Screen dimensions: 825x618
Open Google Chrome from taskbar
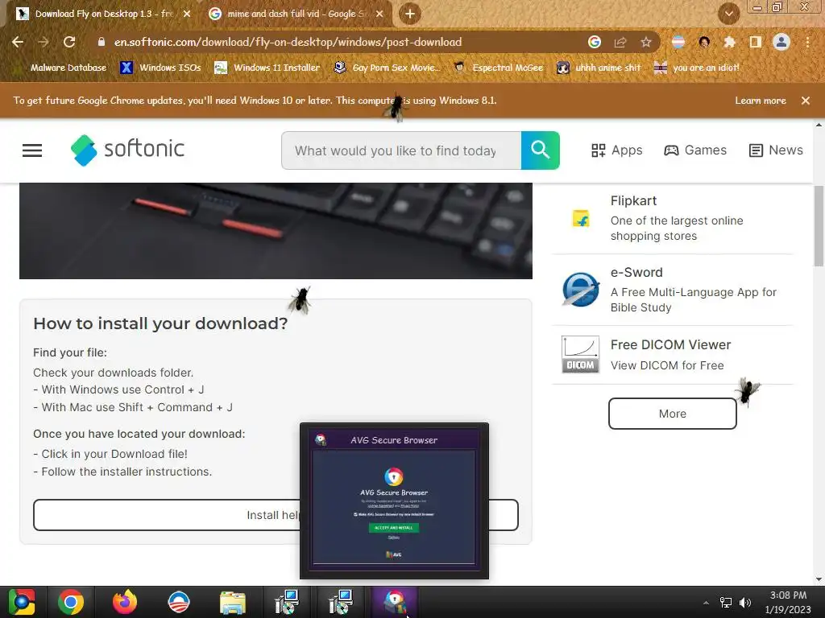71,602
